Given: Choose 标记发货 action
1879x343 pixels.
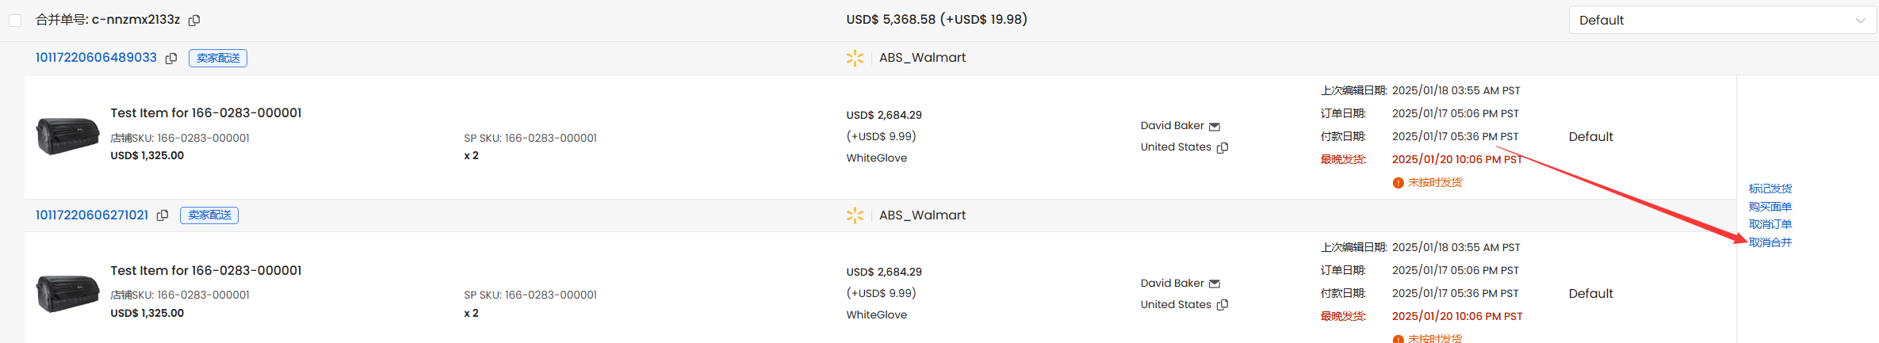Looking at the screenshot, I should pos(1770,189).
